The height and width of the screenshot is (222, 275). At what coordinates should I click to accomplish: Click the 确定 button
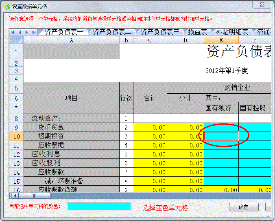(x=244, y=207)
